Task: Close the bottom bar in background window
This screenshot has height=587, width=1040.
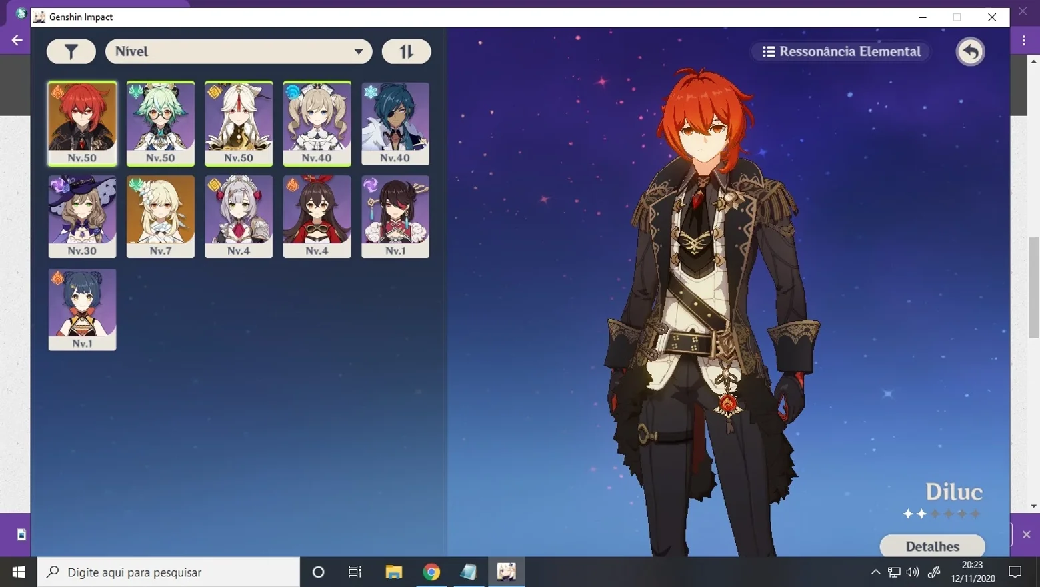Action: click(x=1027, y=534)
